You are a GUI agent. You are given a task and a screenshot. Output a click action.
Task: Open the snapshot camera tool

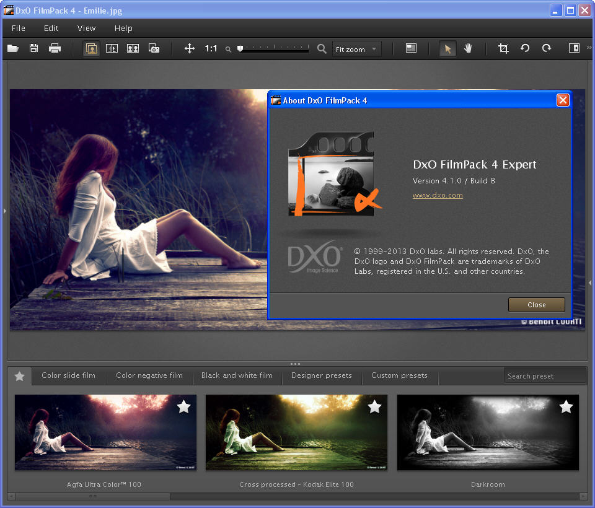tap(154, 48)
